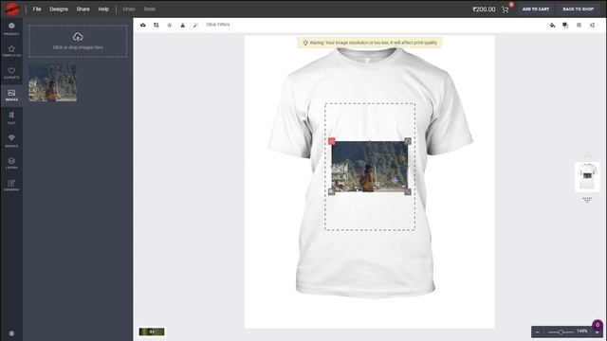Image resolution: width=607 pixels, height=341 pixels.
Task: Open image filters magic wand tool
Action: pos(195,26)
